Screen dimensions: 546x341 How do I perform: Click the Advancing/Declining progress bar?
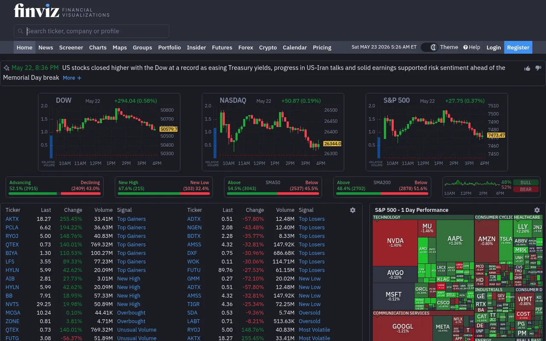(55, 194)
